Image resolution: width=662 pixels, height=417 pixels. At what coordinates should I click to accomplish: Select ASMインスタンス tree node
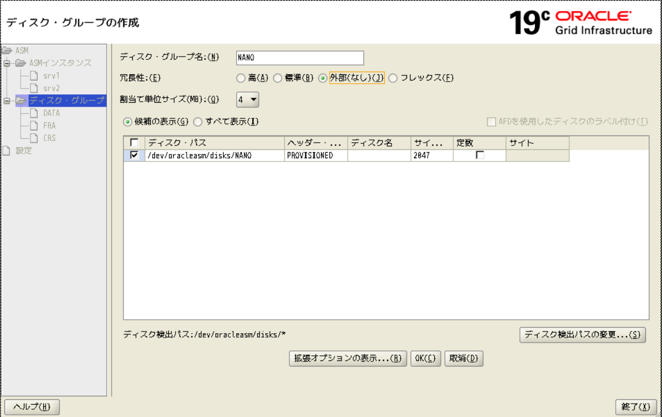point(60,63)
